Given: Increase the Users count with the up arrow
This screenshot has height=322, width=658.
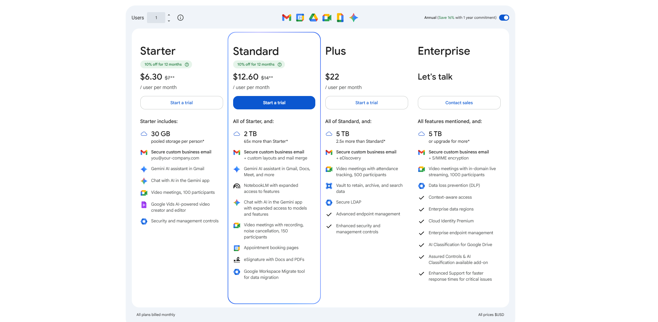Looking at the screenshot, I should coord(169,15).
